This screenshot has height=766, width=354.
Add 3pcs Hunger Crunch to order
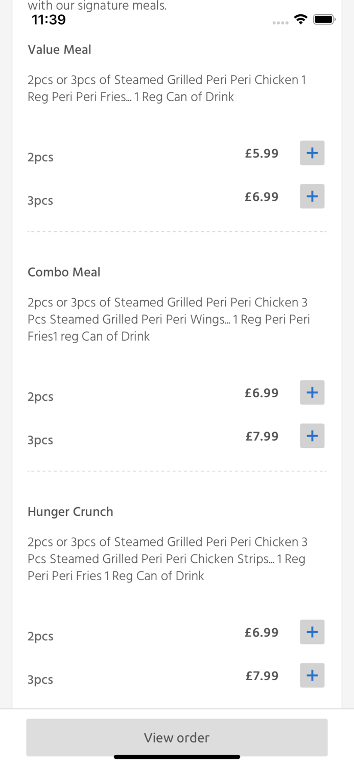coord(312,675)
